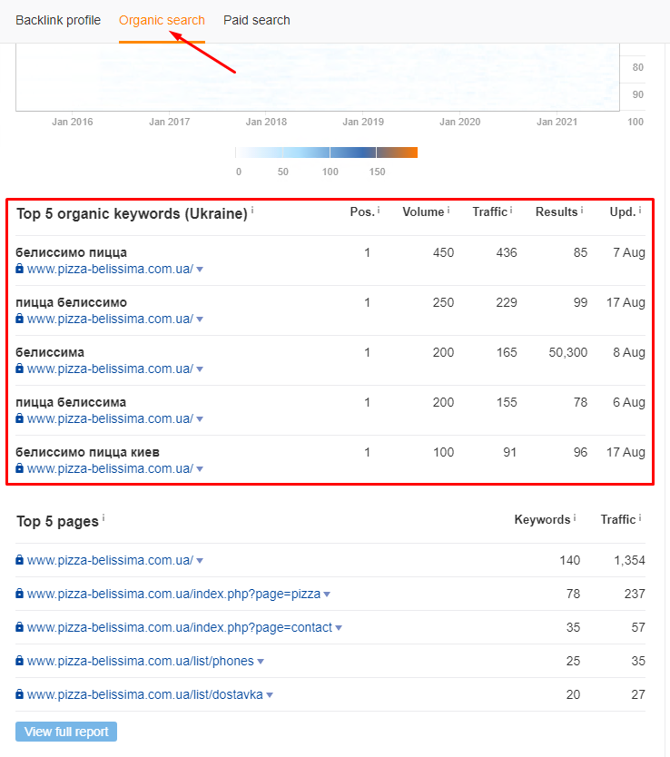670x757 pixels.
Task: Click the info icon next to Results
Action: coord(582,211)
